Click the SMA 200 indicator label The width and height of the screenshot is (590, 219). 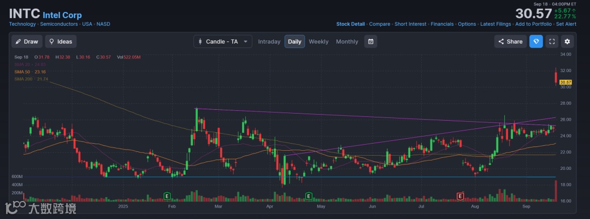tap(31, 79)
